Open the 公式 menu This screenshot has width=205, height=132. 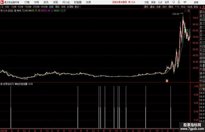click(x=160, y=2)
